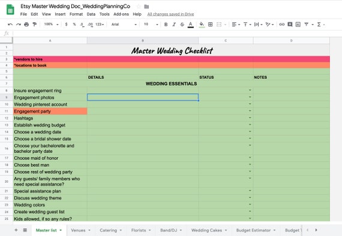
Task: Open the Help menu
Action: coord(137,14)
